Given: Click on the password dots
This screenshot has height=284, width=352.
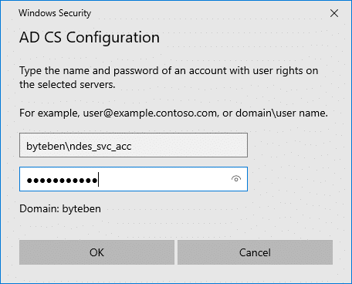Looking at the screenshot, I should coord(62,181).
